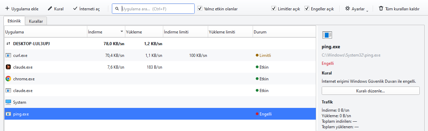Click the Engelli status in ping.exe row

266,114
